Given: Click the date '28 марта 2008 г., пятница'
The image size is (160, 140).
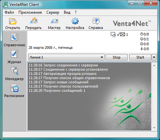Looking at the screenshot, I should tap(51, 48).
